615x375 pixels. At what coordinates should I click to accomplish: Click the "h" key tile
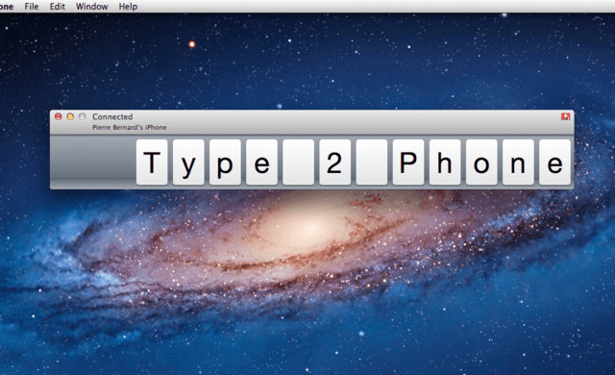pos(445,162)
